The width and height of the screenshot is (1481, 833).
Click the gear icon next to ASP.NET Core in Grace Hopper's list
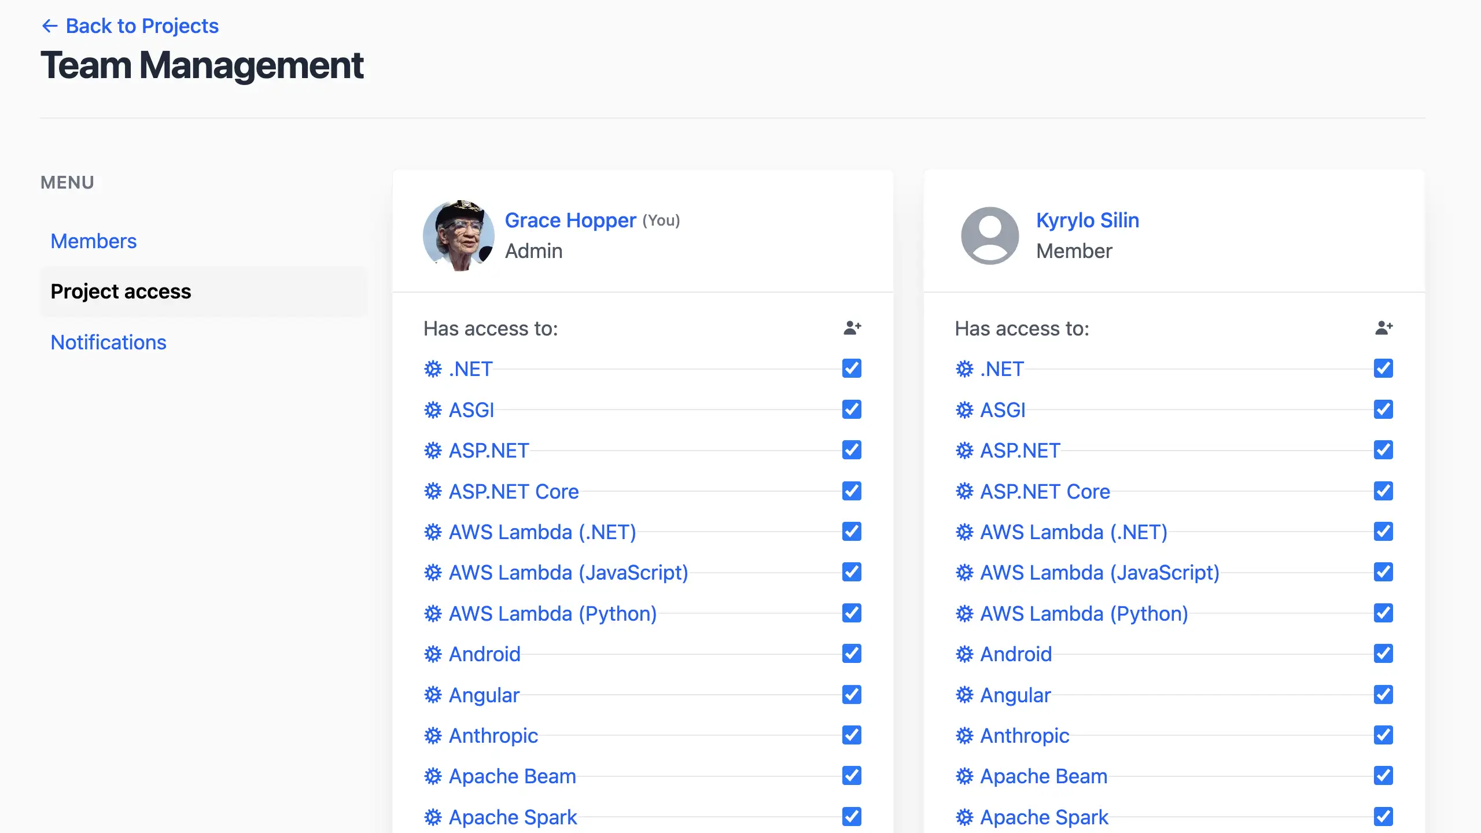(x=433, y=491)
